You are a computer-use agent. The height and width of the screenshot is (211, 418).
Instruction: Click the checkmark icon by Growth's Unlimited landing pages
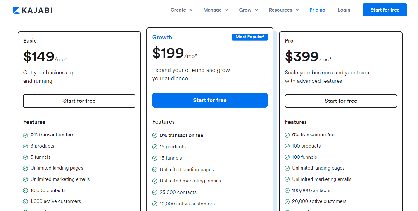(x=155, y=170)
